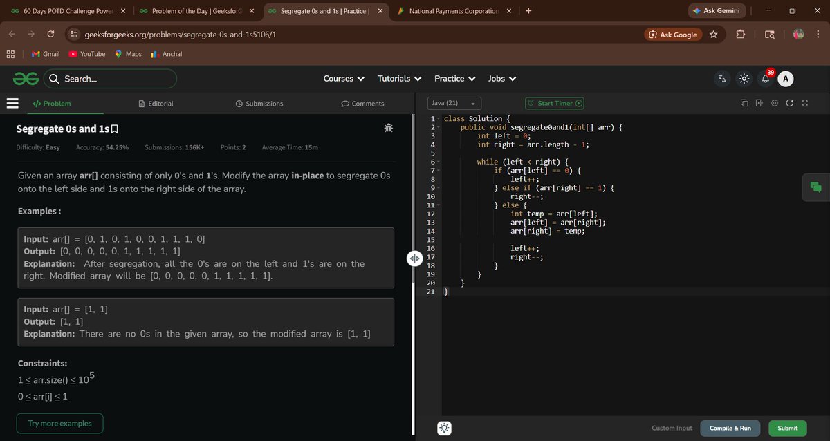Click Try more examples button

[60, 424]
